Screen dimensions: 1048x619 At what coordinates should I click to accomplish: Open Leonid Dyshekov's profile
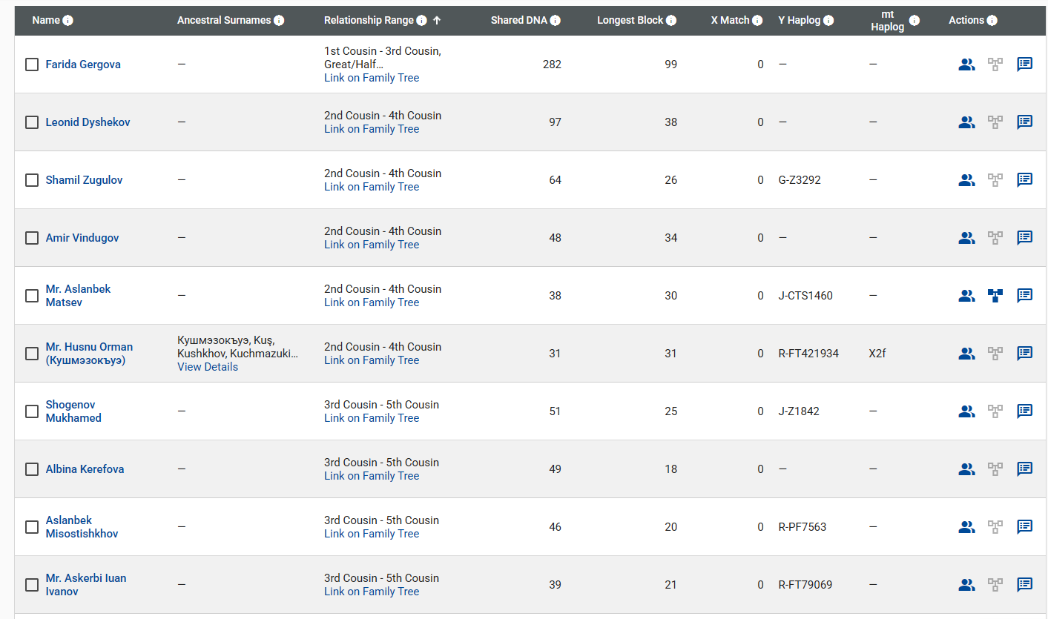coord(88,122)
